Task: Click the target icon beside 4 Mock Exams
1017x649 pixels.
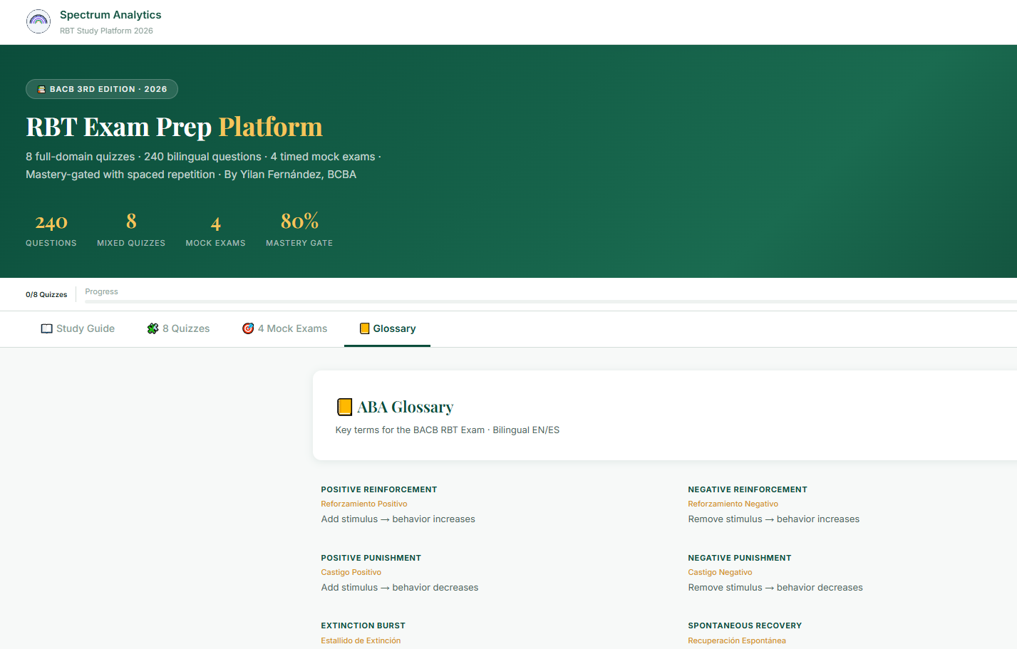Action: tap(248, 328)
